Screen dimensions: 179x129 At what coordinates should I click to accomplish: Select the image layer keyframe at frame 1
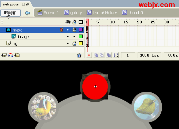[x=87, y=37]
